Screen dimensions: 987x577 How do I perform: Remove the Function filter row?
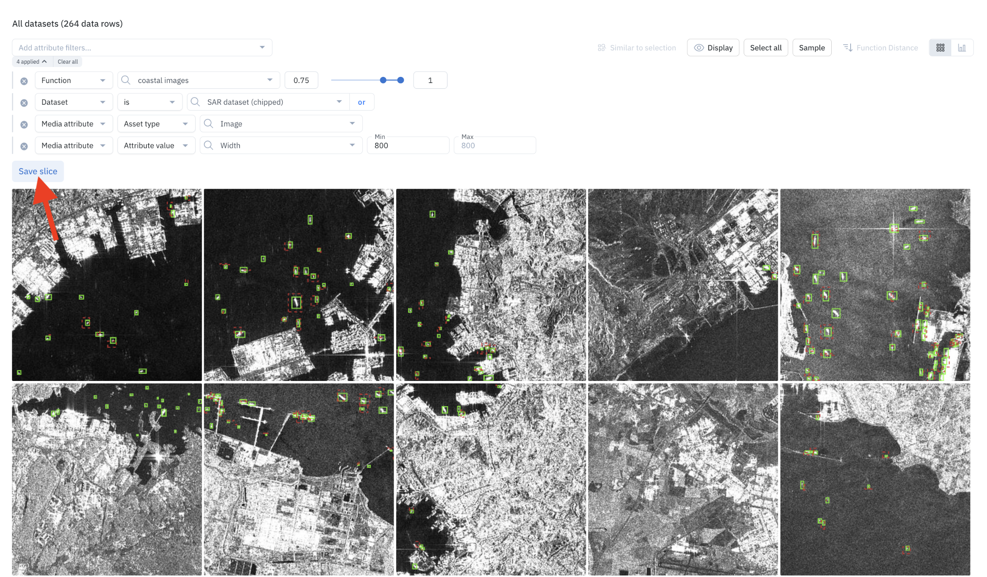click(24, 81)
